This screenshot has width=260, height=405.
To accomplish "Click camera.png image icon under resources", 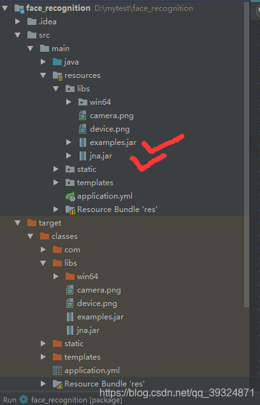I will [82, 116].
